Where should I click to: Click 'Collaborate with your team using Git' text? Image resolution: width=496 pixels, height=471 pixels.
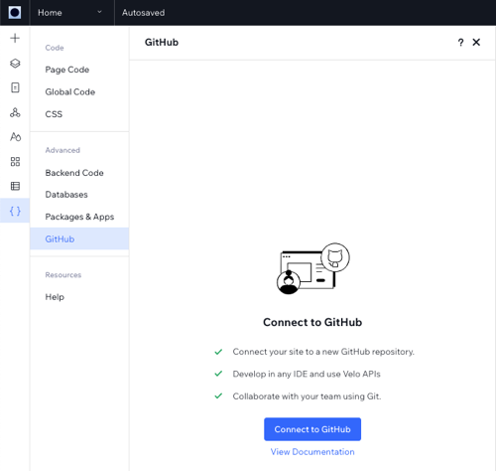point(307,396)
